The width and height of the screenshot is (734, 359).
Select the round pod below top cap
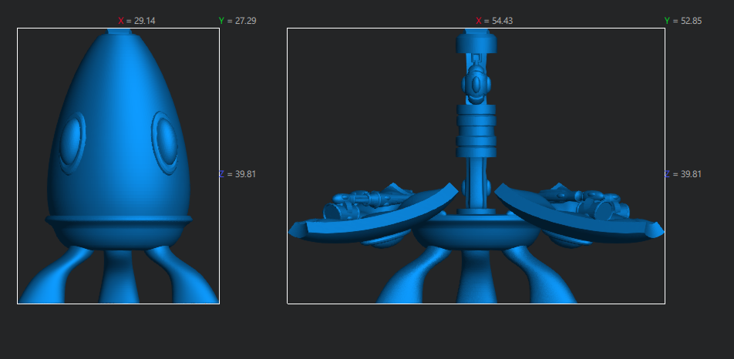pos(476,82)
